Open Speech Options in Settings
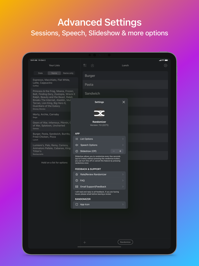Screen dimensions: 199x266 99,145
